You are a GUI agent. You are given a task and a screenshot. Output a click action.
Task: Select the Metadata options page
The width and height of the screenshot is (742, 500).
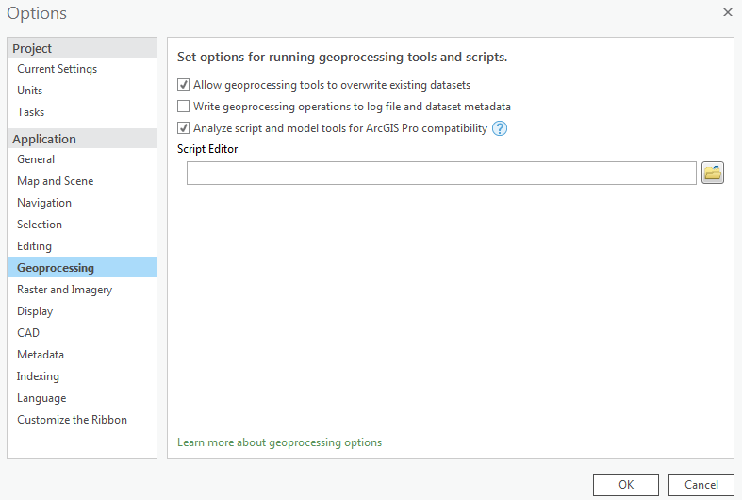click(x=41, y=355)
